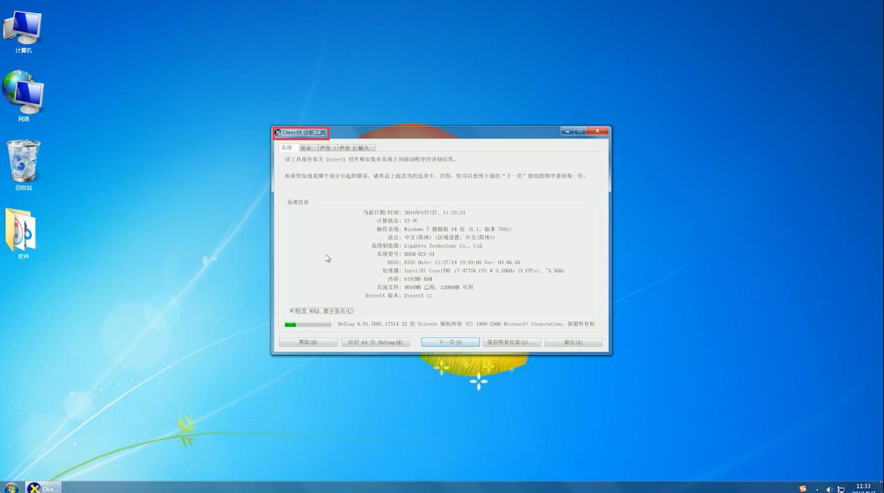The image size is (884, 493).
Task: Click 运行 64 位 DxDiag button
Action: click(x=375, y=342)
